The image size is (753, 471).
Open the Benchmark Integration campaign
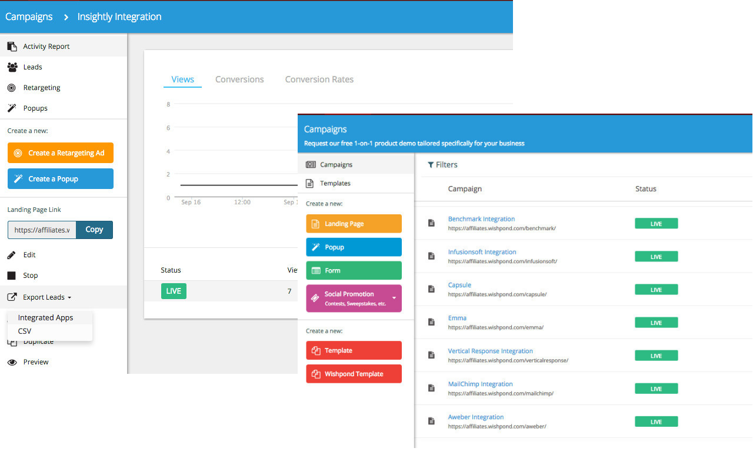pos(481,219)
